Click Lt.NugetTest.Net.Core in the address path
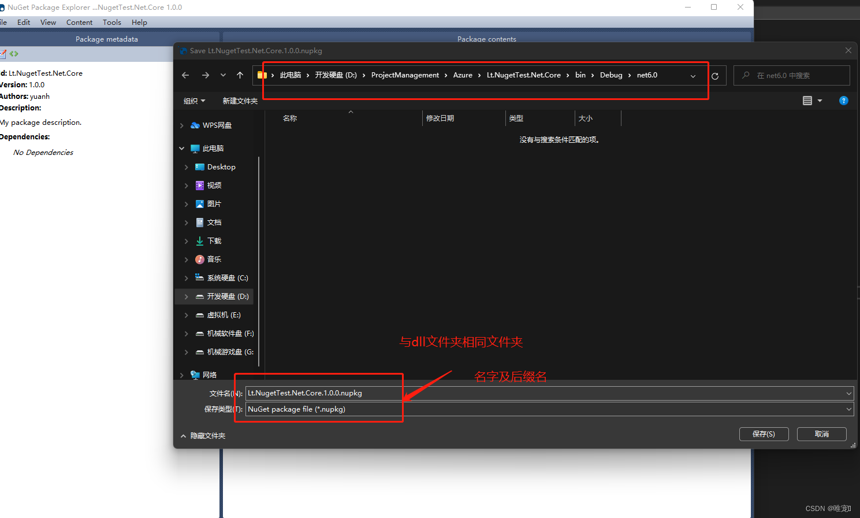Image resolution: width=860 pixels, height=518 pixels. click(x=524, y=75)
